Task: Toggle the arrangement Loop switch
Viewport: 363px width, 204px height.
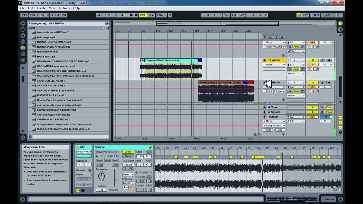Action: click(234, 15)
